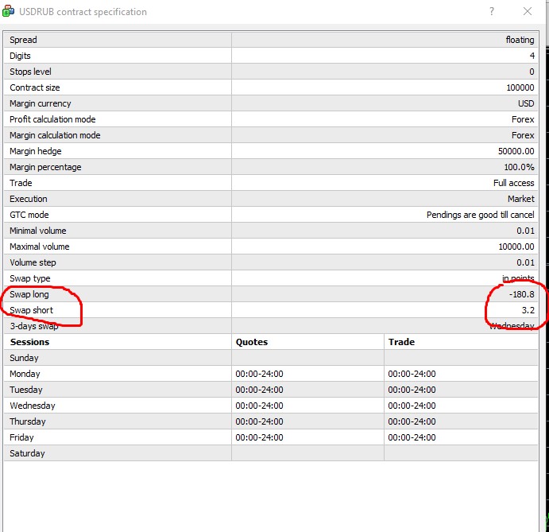Click the floating spread value
This screenshot has width=549, height=532.
pos(520,40)
